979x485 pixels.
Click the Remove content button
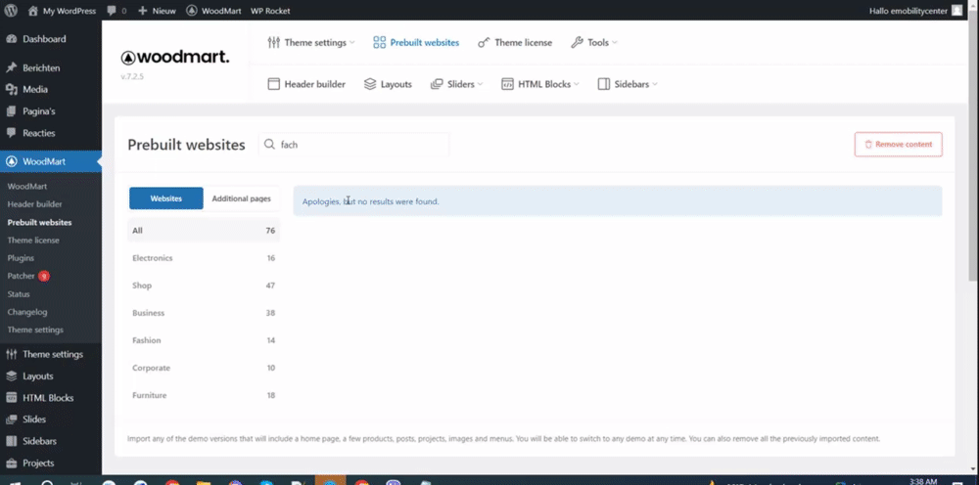click(x=898, y=144)
